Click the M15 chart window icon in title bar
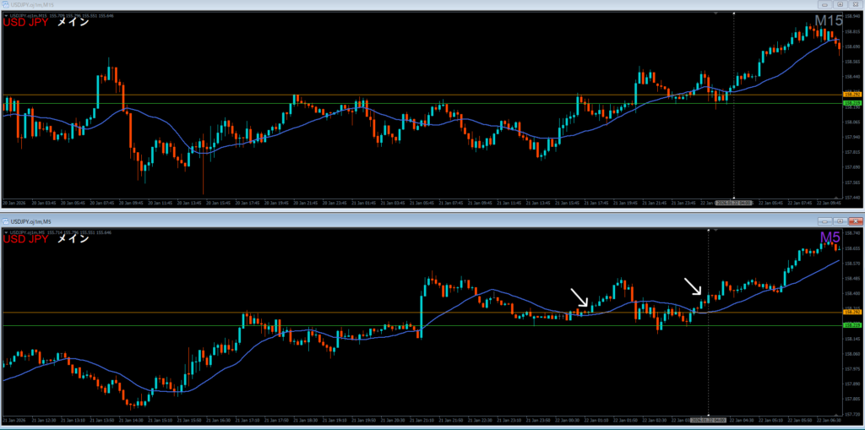Viewport: 865px width, 430px height. pyautogui.click(x=6, y=4)
